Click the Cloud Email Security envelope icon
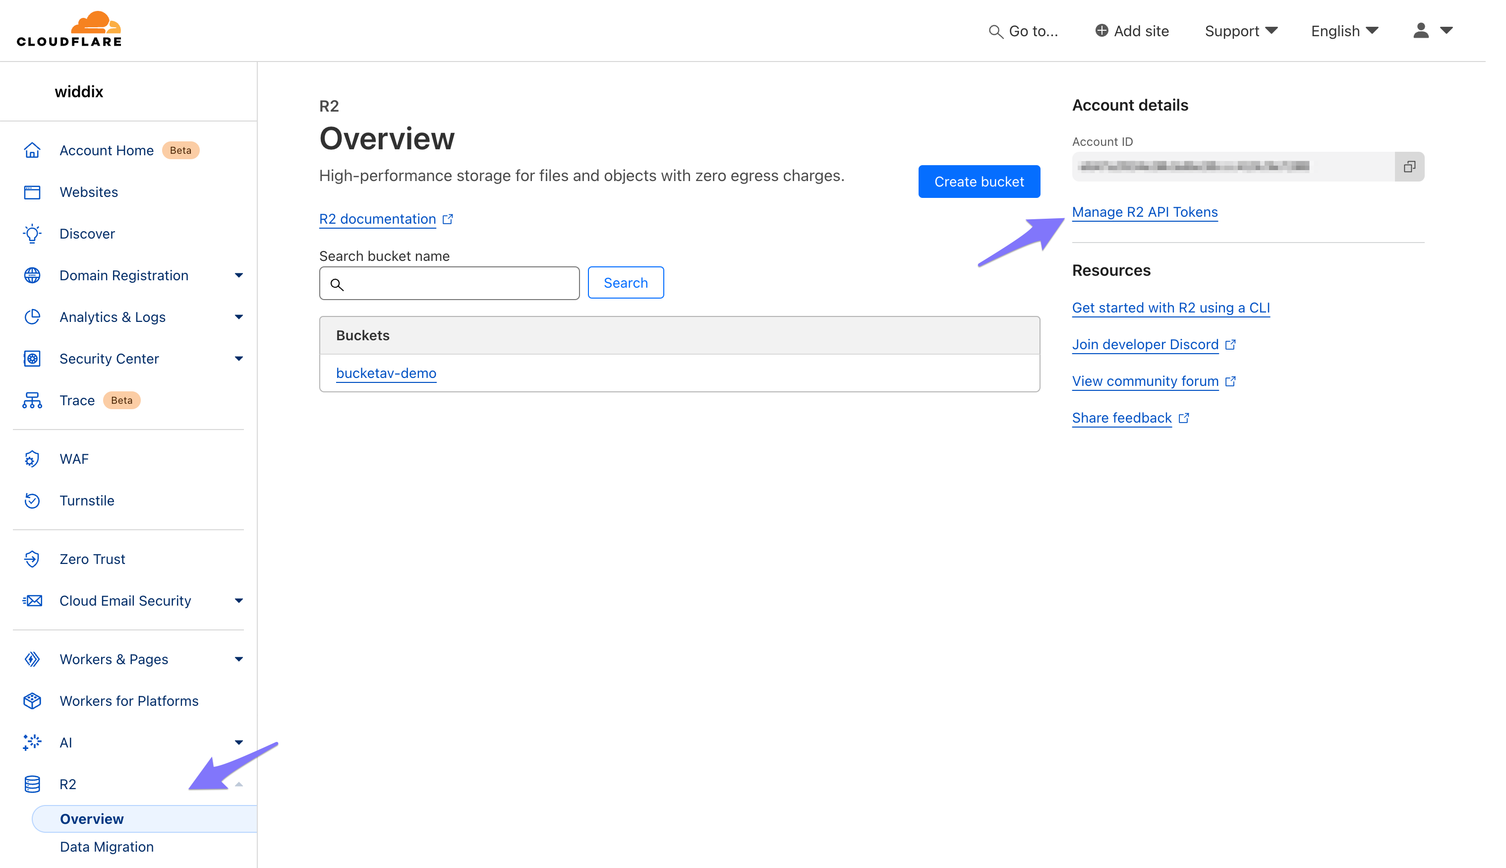Image resolution: width=1506 pixels, height=868 pixels. coord(32,601)
